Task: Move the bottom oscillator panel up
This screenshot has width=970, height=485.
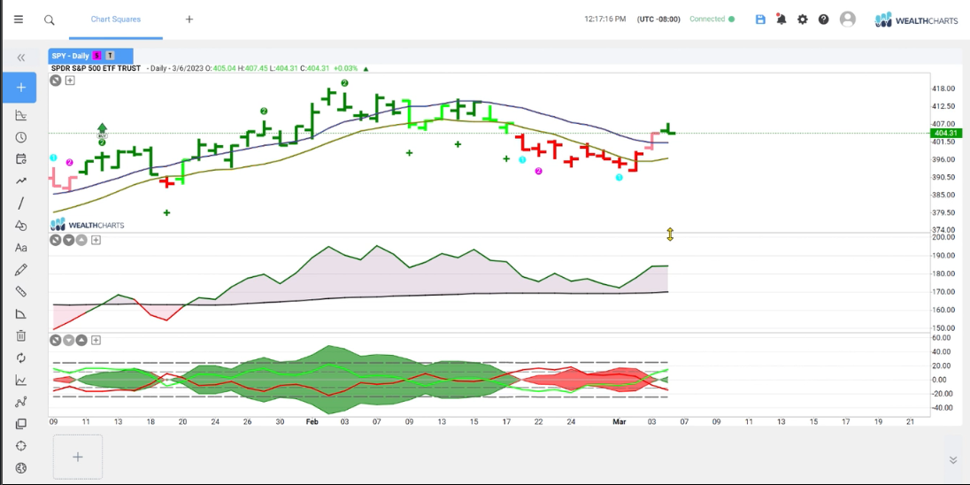Action: [x=81, y=340]
